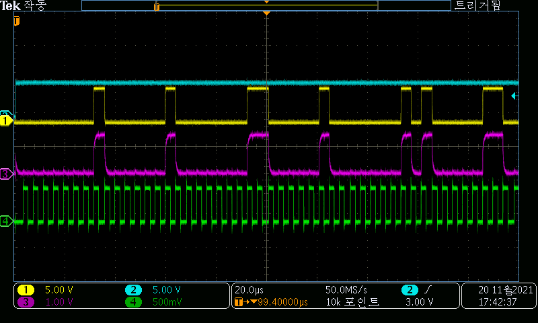Click the rising edge trigger slope icon
Viewport: 538px width, 323px height.
click(429, 290)
